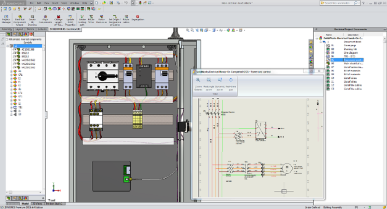
Task: Click the Rebuild traffic light icon
Action: pos(140,3)
